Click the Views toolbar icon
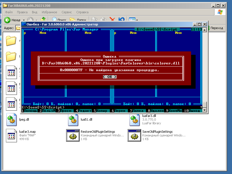232x174 pixels. click(132, 19)
